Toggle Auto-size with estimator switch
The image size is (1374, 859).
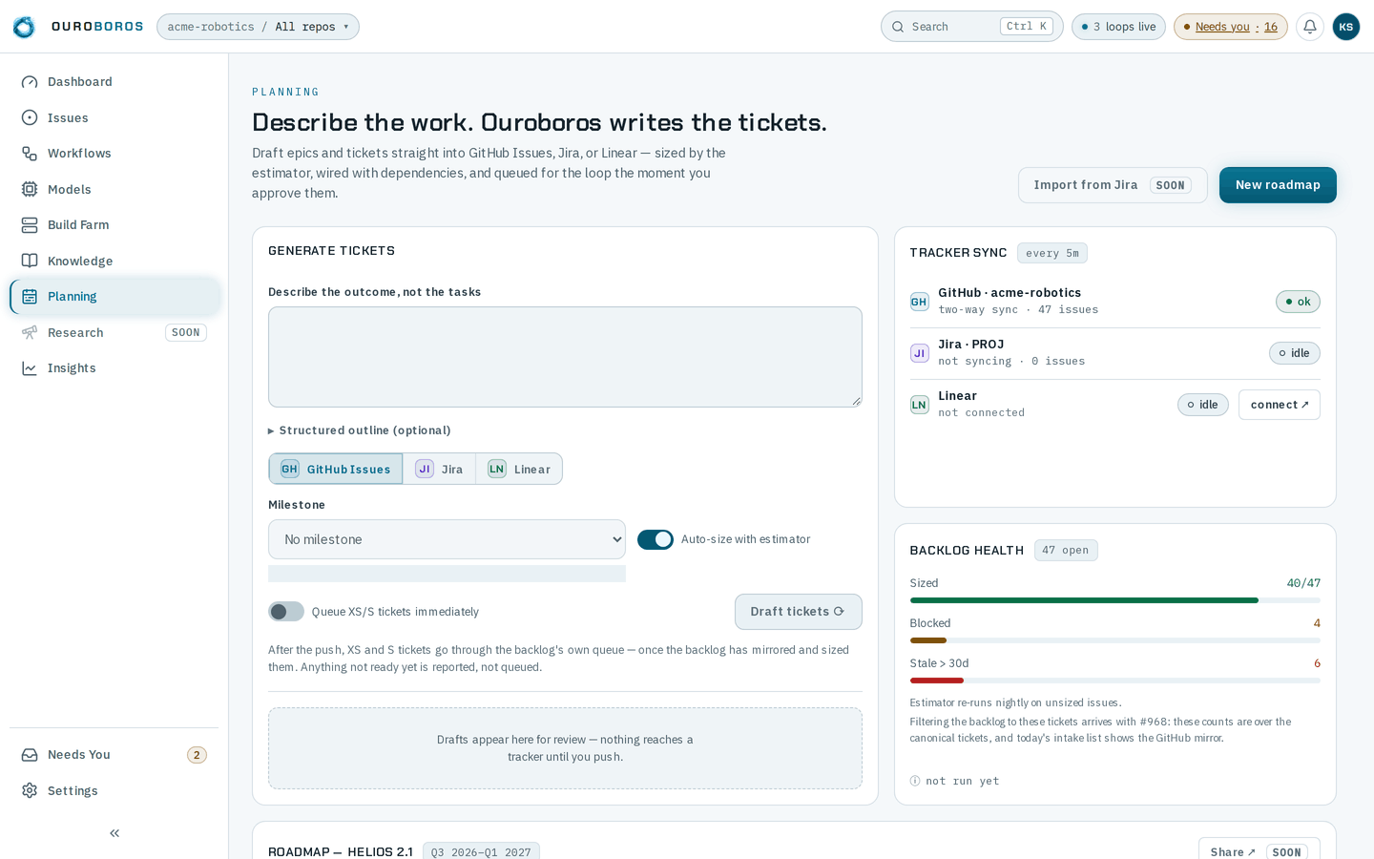656,539
